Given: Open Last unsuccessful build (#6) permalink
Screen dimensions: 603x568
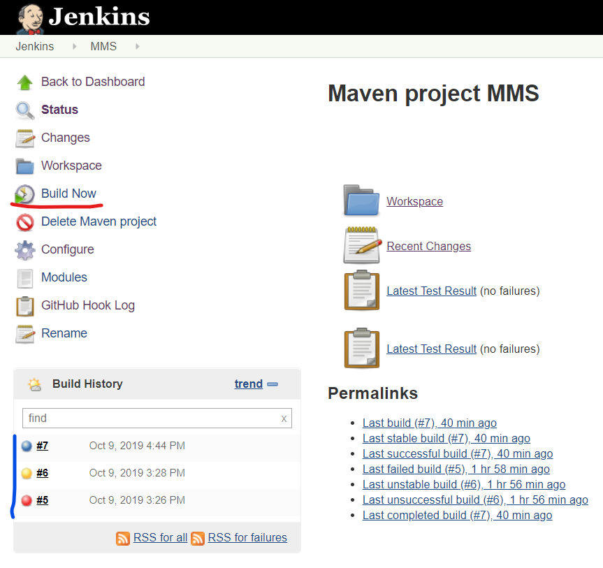Looking at the screenshot, I should (x=475, y=500).
